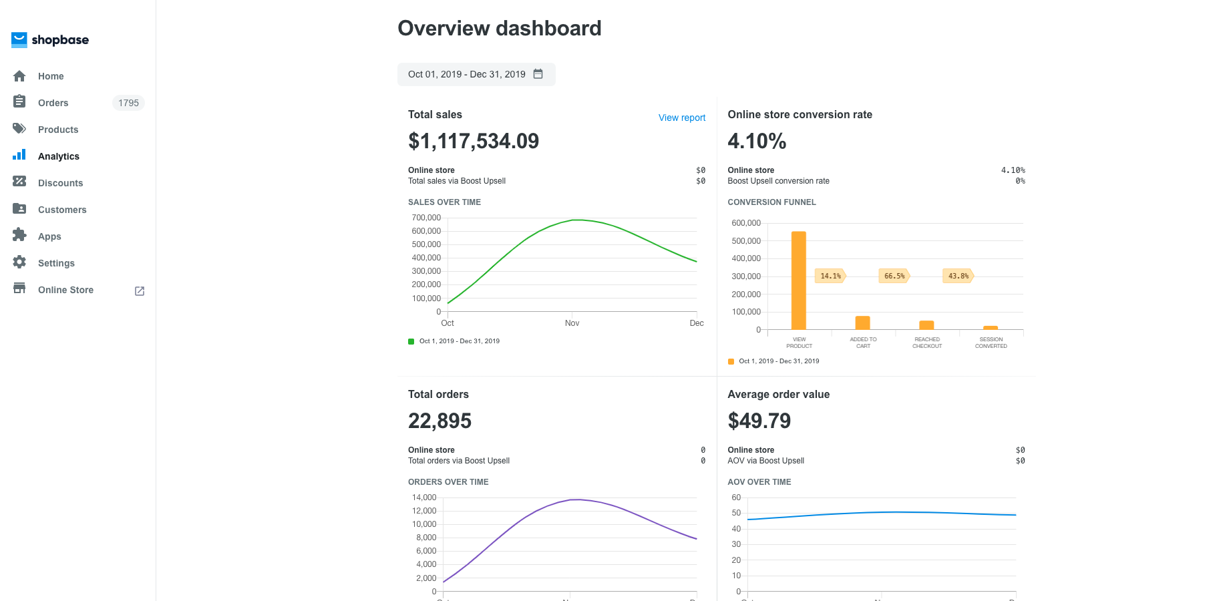Open the Oct 01 - Dec 31 date range picker
The image size is (1227, 601).
(467, 75)
